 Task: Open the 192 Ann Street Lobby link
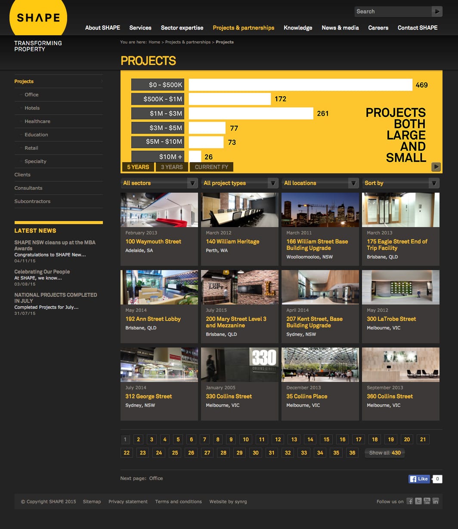[x=153, y=319]
